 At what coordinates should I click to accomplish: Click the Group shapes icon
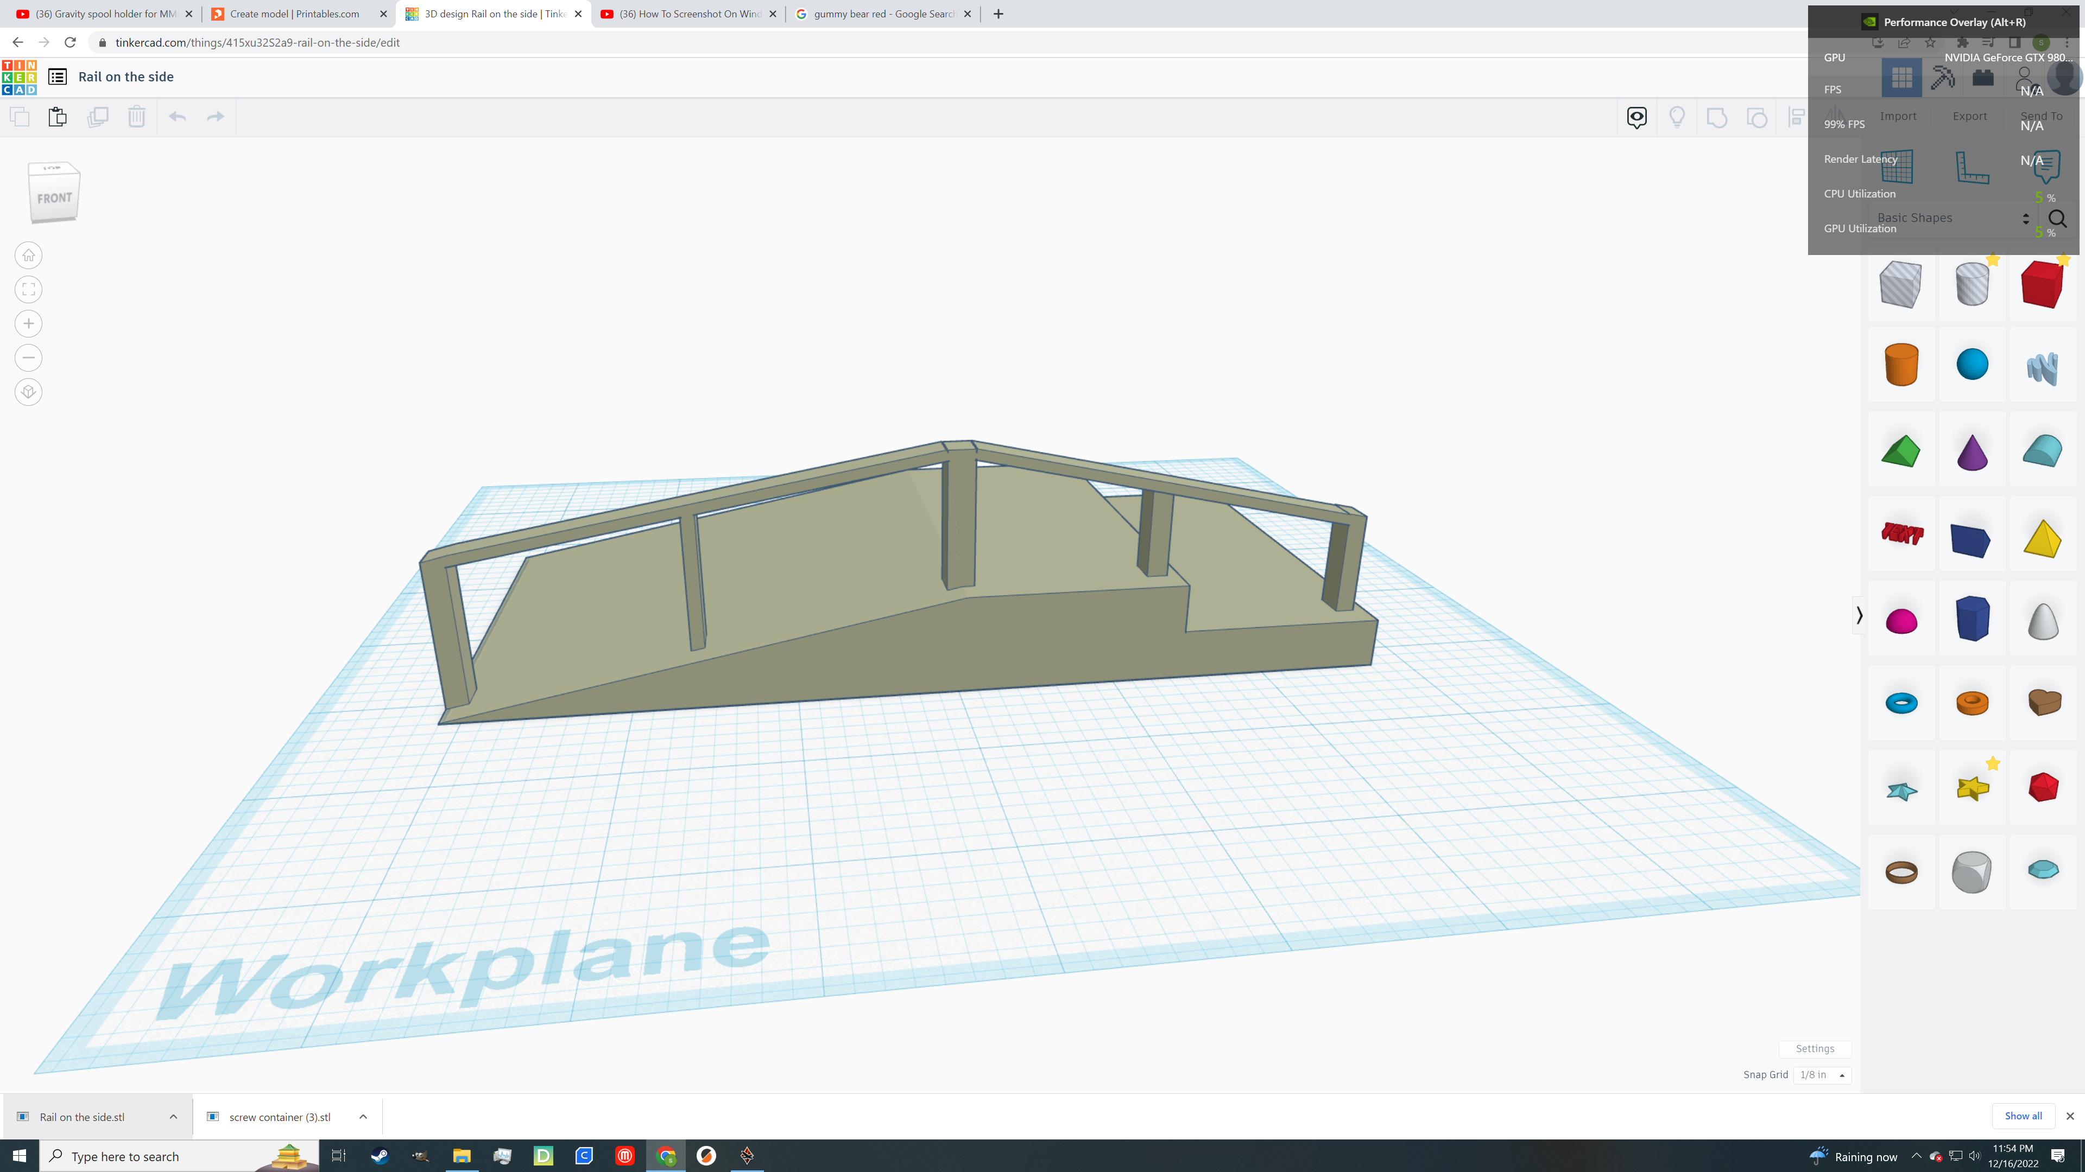pos(1717,117)
